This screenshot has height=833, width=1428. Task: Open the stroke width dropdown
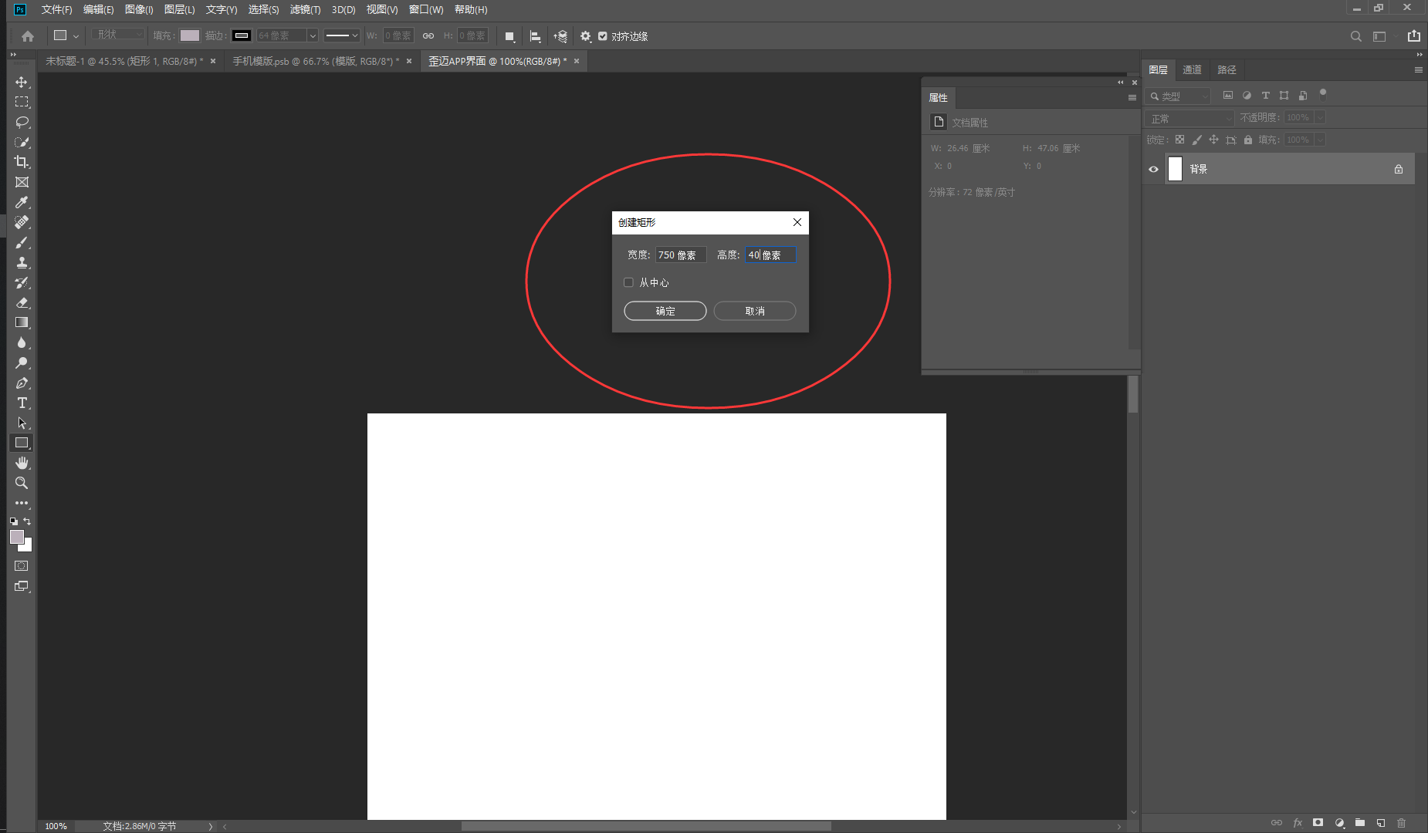[313, 35]
